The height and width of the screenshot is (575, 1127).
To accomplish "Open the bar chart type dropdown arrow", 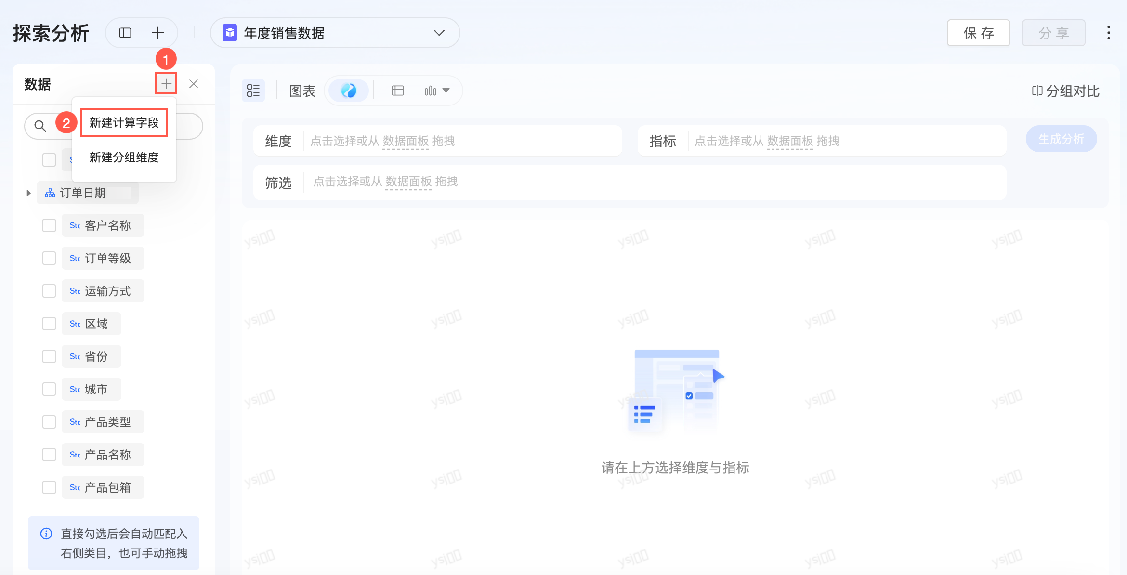I will click(x=446, y=91).
